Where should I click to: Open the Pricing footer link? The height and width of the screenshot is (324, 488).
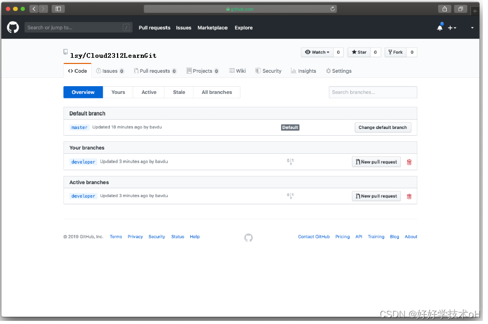coord(343,236)
